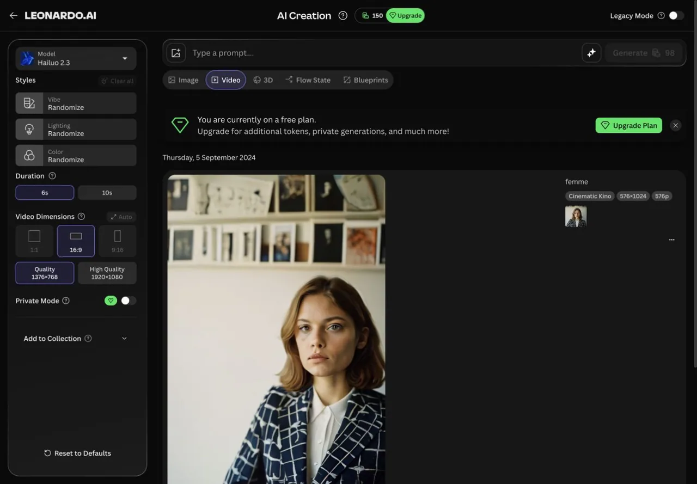Click the 576p tag
Viewport: 697px width, 484px height.
coord(662,196)
